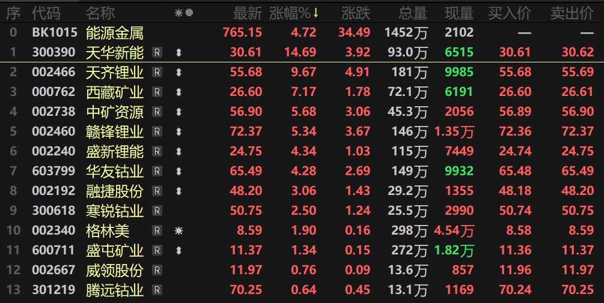Click the R badge beside 天华新能
Screen dimensions: 604x303
[x=157, y=53]
